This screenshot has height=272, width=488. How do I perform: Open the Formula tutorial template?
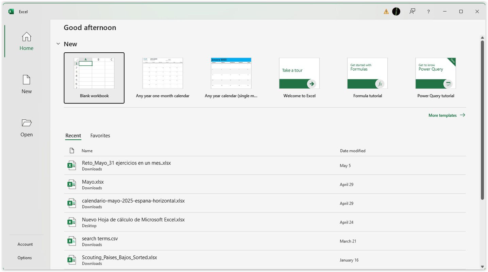[367, 73]
